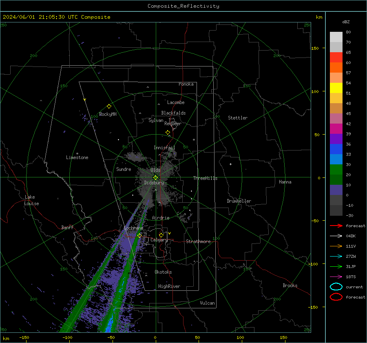Click the Brooks label
Viewport: 367px width, 343px height.
290,285
